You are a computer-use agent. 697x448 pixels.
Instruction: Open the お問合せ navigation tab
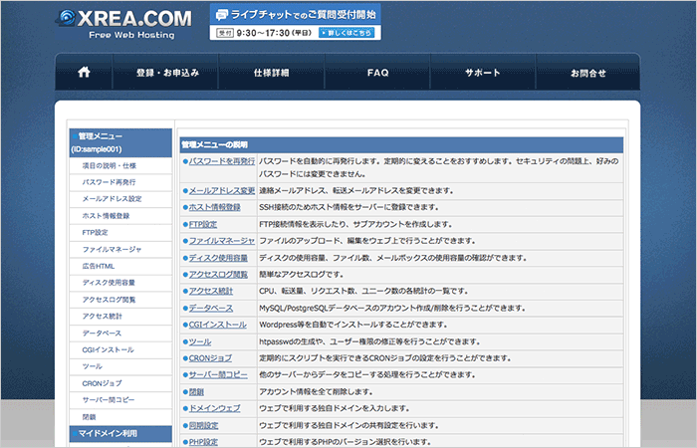[587, 74]
